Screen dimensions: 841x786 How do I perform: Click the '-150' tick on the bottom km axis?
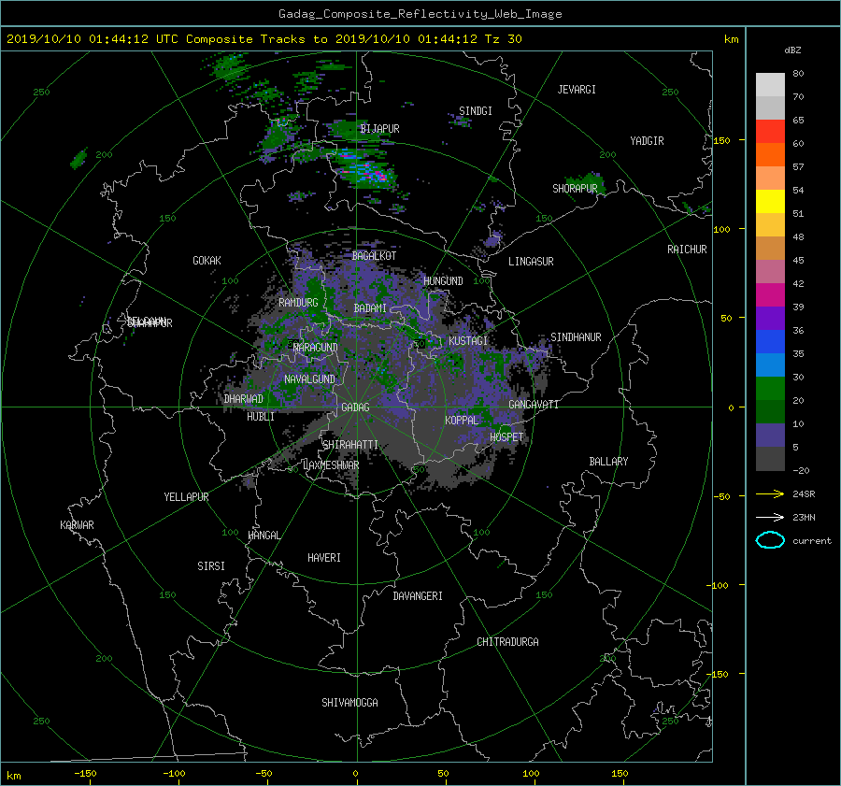click(x=85, y=774)
